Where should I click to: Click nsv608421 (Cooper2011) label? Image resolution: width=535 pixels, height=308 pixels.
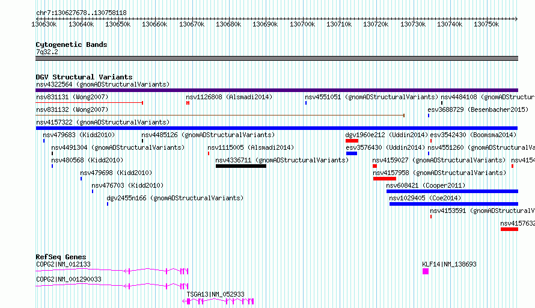point(426,185)
